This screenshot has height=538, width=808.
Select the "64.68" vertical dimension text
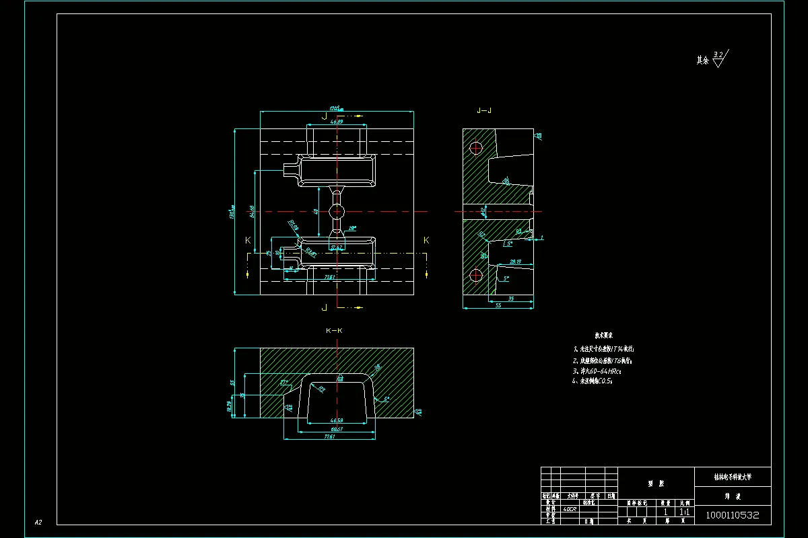[x=252, y=211]
